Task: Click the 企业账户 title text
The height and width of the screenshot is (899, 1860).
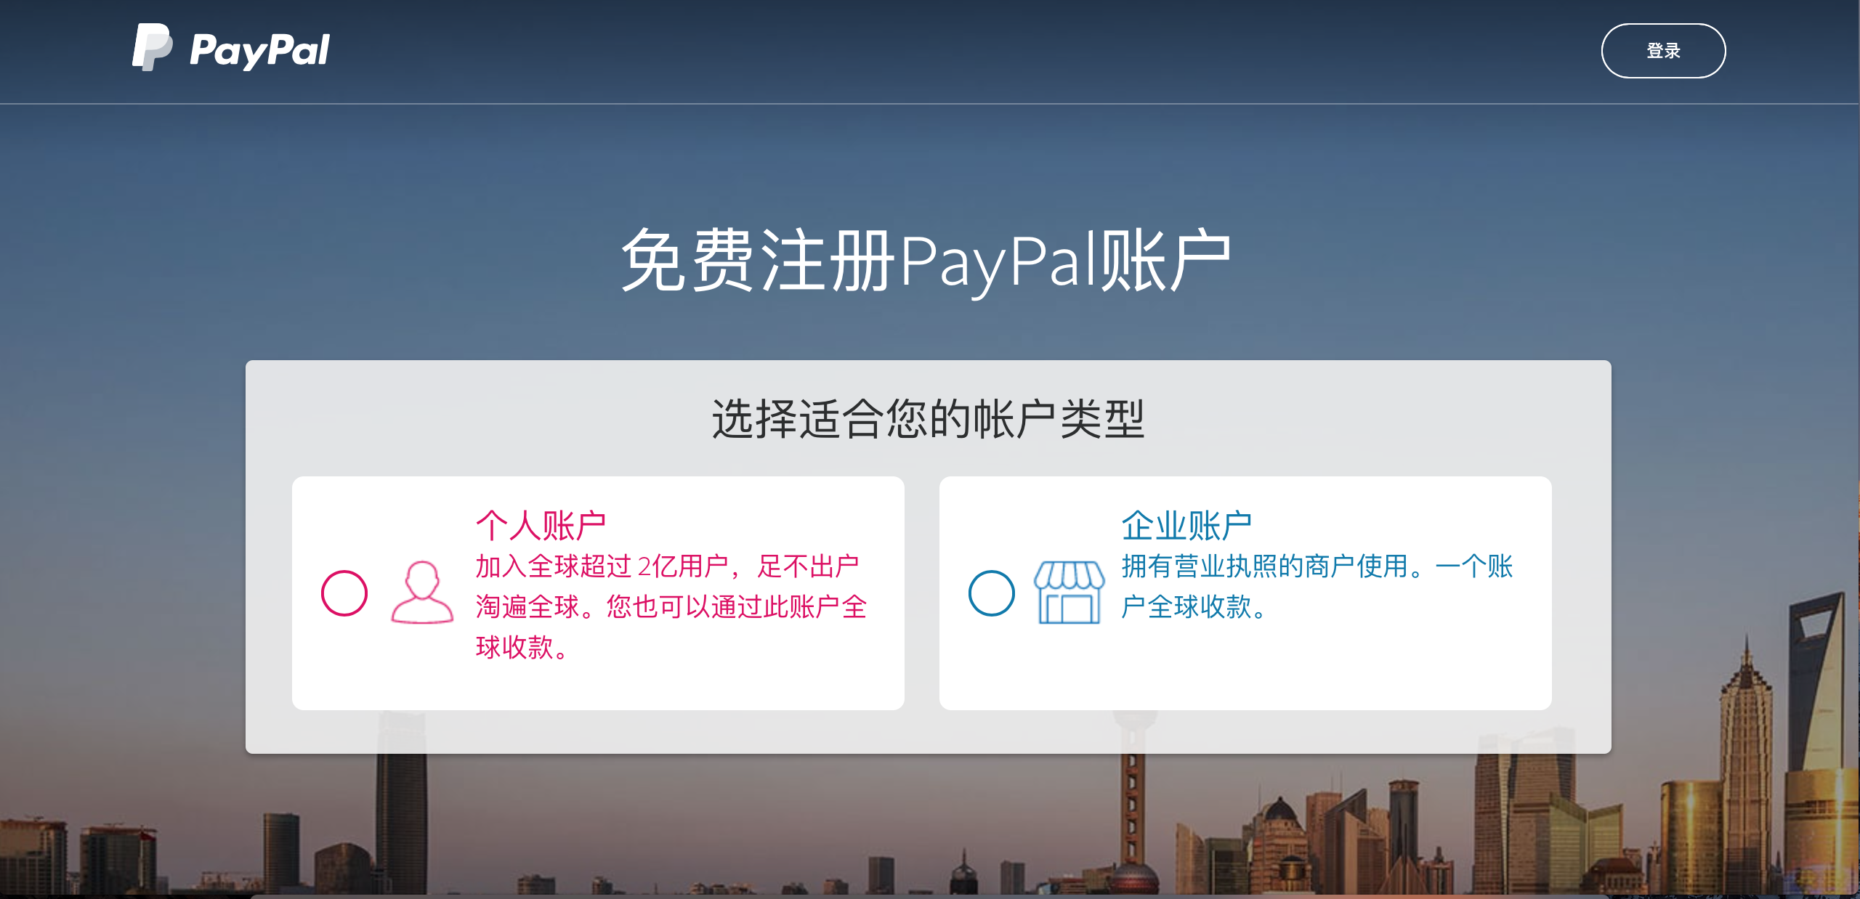Action: [x=1187, y=525]
